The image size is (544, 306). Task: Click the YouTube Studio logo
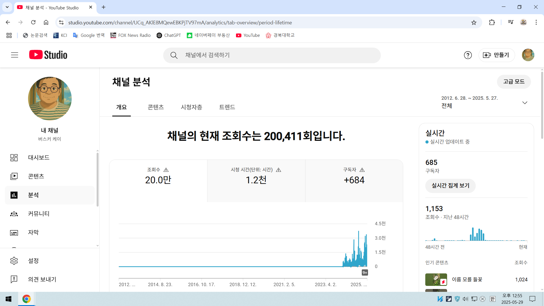tap(48, 55)
